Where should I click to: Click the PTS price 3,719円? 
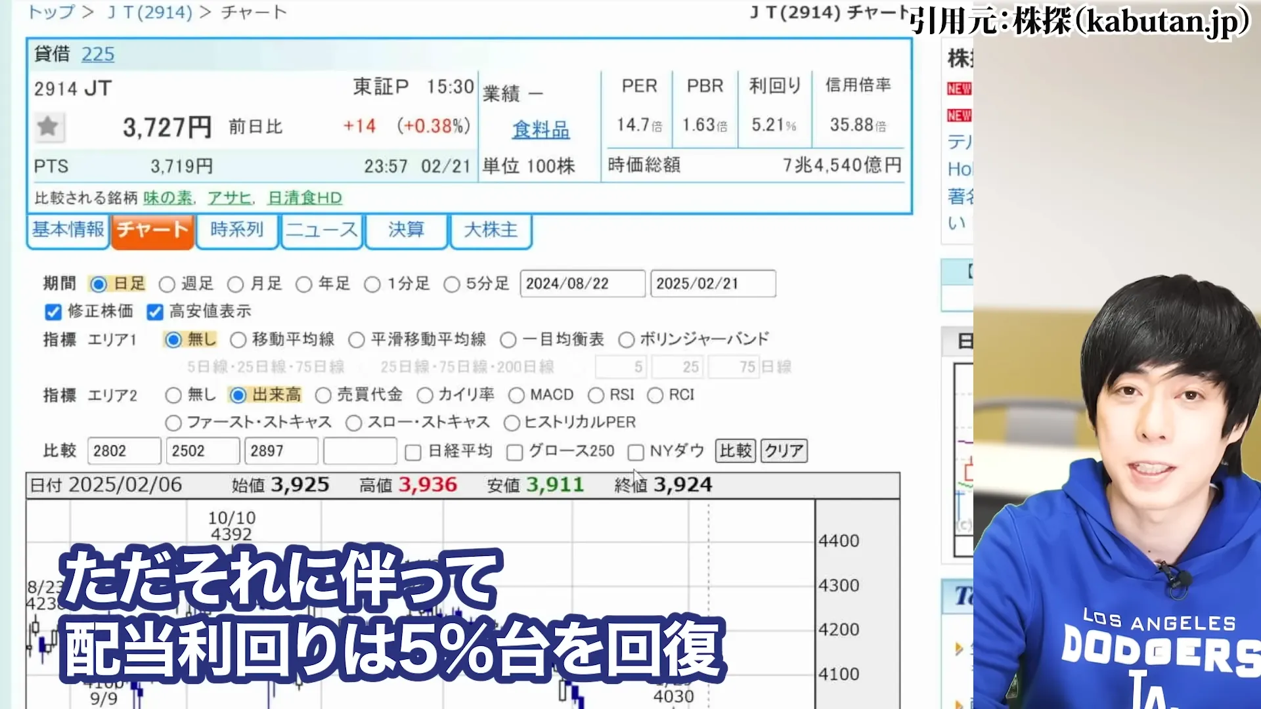(182, 166)
